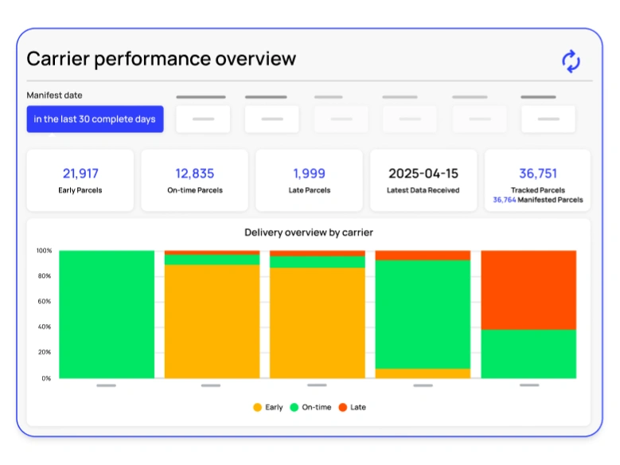Click the Late Parcels card showing 1,999
Screen dimensions: 620x465
tap(309, 180)
